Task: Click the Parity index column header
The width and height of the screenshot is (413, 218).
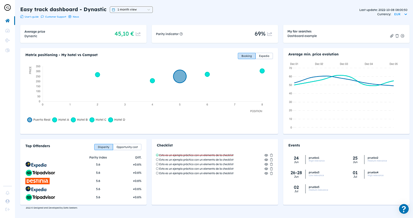Action: point(98,158)
